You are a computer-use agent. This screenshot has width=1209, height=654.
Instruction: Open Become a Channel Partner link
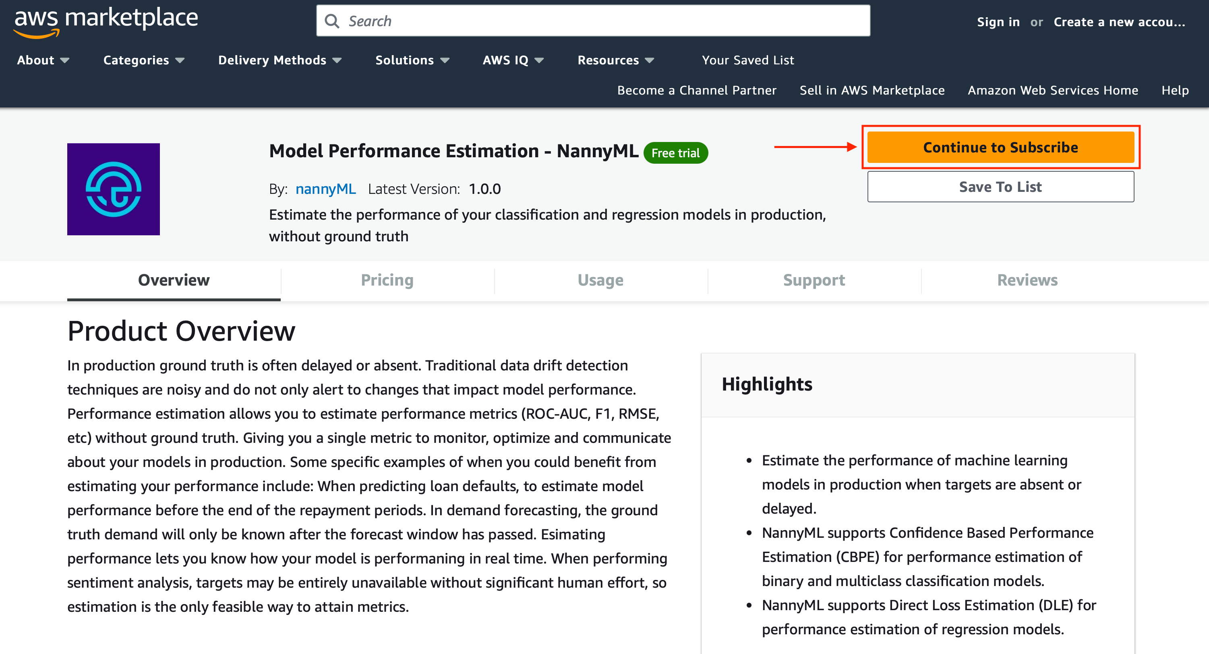[x=697, y=90]
